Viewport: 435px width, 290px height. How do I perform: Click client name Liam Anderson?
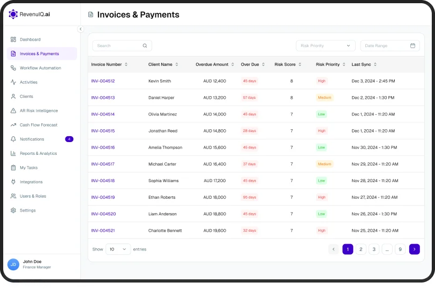[162, 214]
